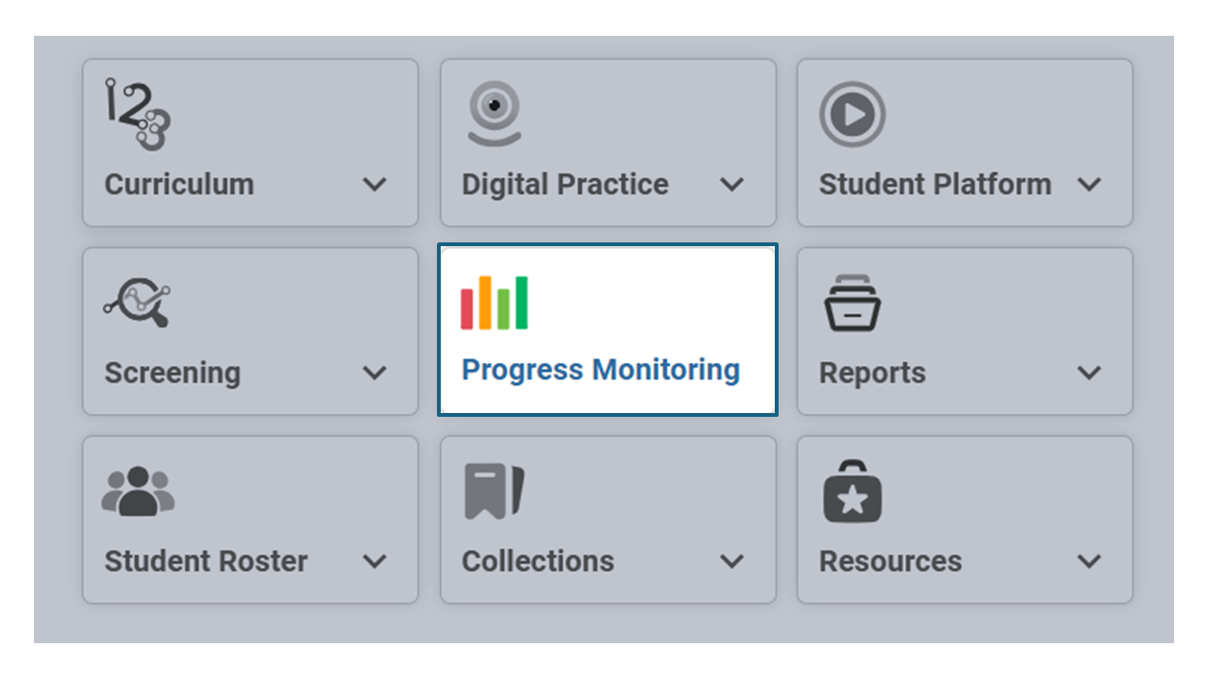Click the Resources star briefcase icon

point(852,491)
